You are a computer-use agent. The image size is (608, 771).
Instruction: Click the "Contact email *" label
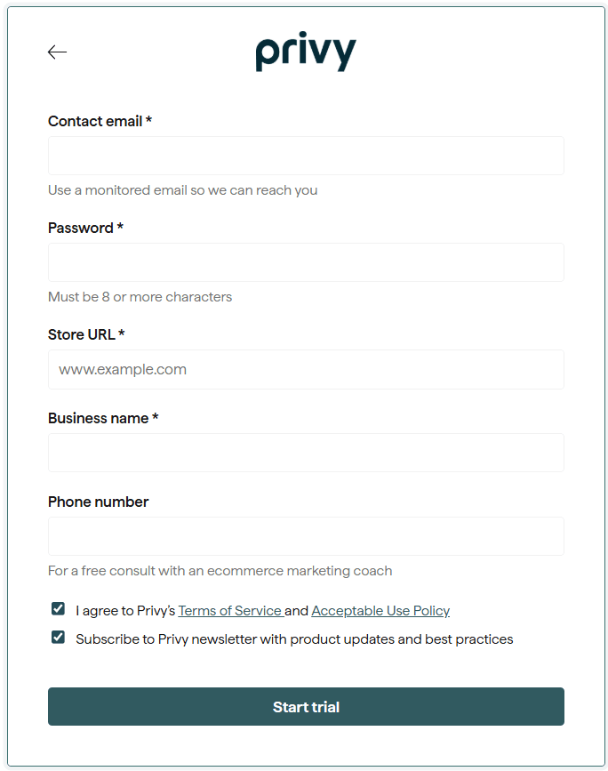tap(100, 121)
